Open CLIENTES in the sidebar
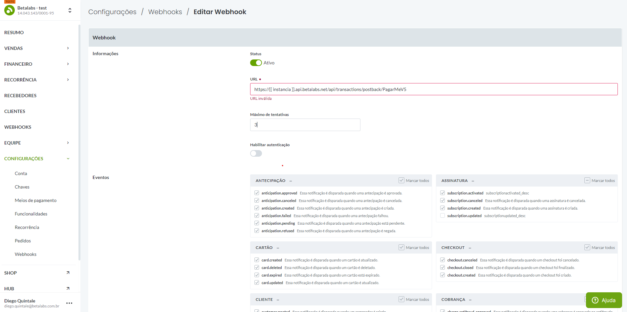The image size is (627, 312). pyautogui.click(x=15, y=111)
